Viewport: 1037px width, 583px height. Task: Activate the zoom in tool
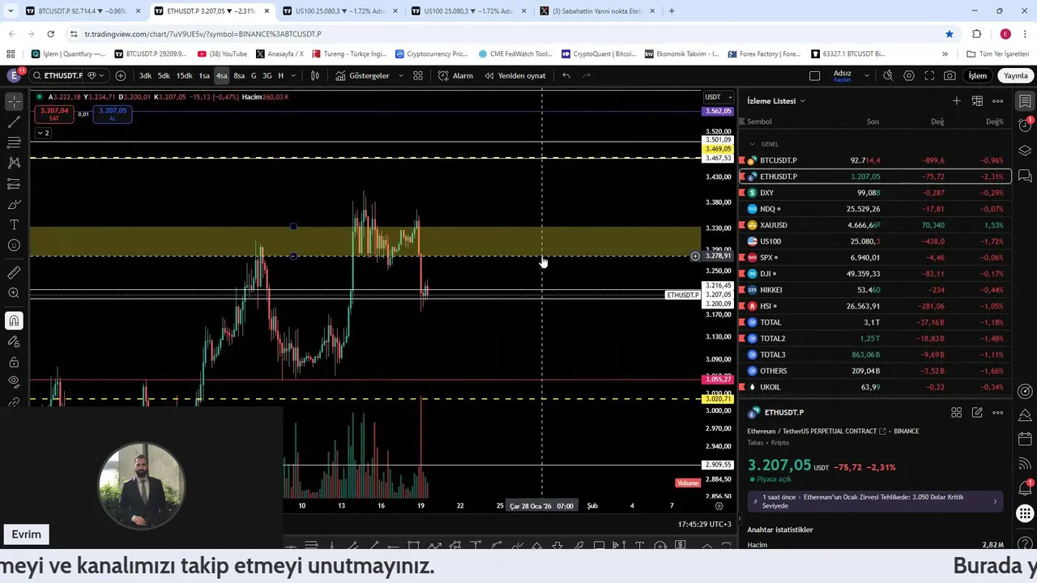(x=14, y=293)
